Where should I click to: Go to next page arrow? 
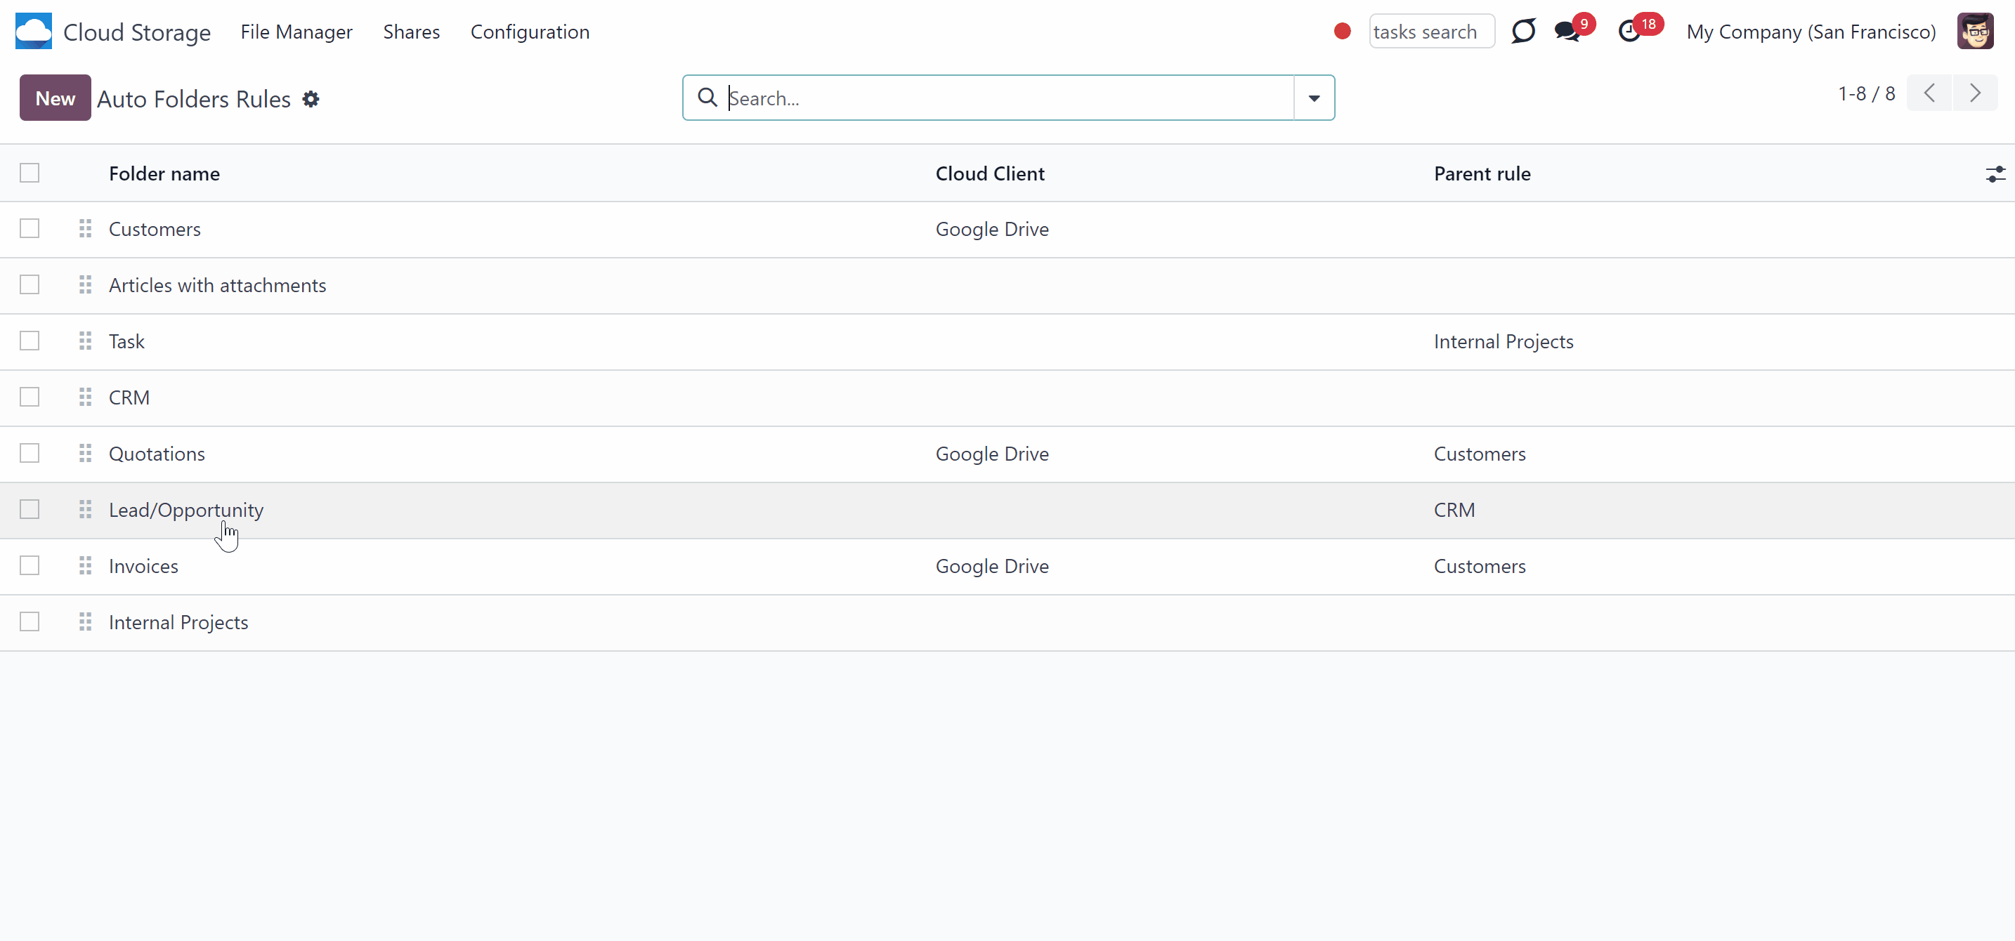pos(1975,93)
